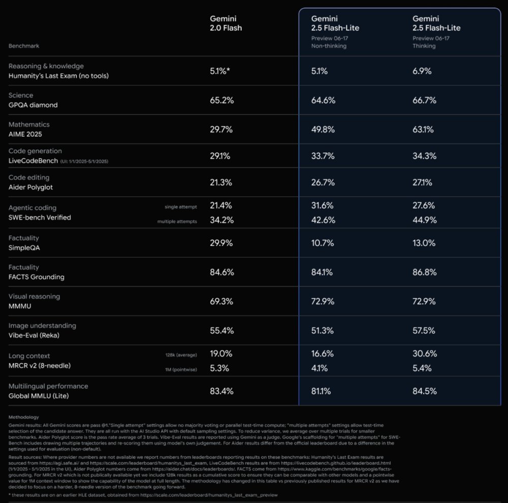Select the Gemini 2.5 Flash-Lite Thinking header
Screen dimensions: 508x503
436,23
